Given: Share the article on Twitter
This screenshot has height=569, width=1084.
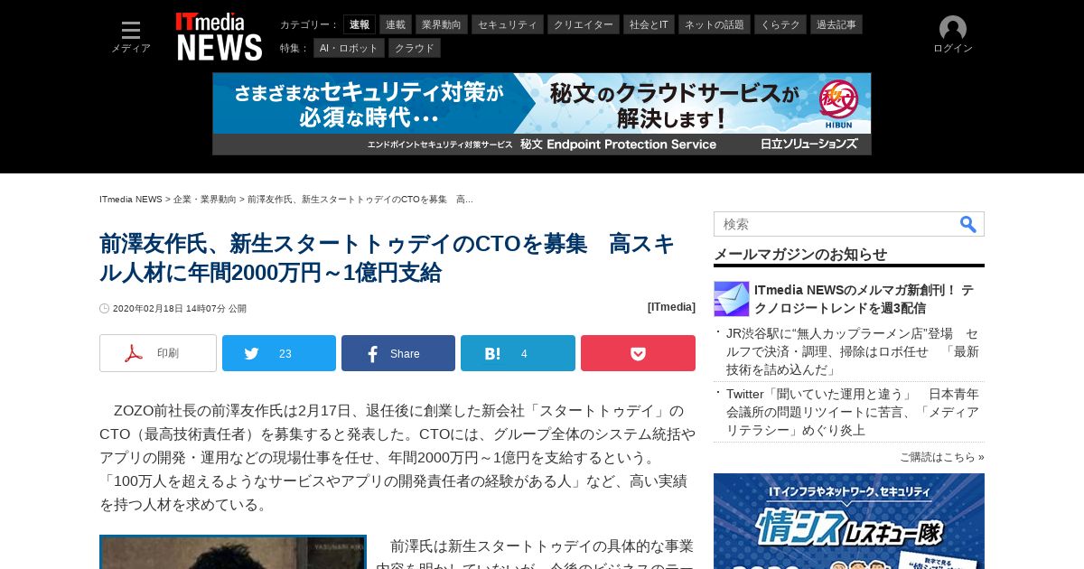Looking at the screenshot, I should (279, 353).
